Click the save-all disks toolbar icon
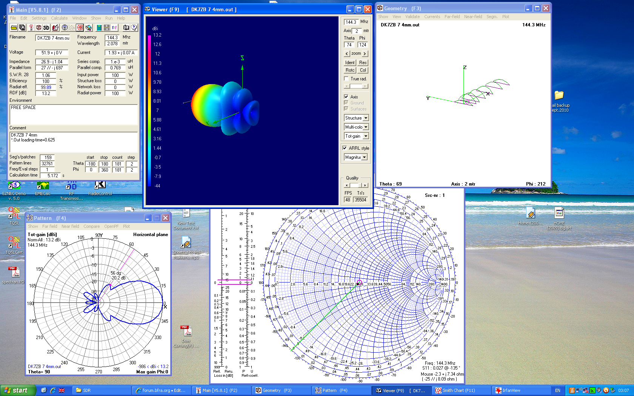 (x=22, y=28)
